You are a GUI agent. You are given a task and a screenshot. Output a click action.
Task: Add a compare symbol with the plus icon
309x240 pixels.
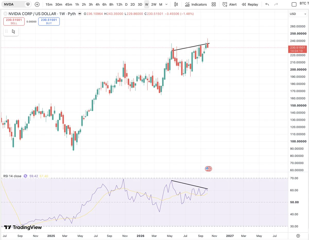(x=37, y=4)
